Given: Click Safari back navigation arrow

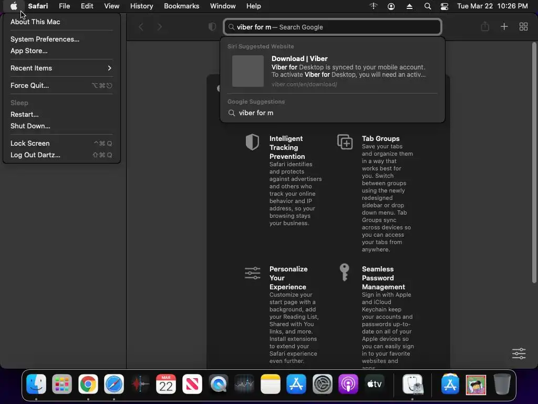Looking at the screenshot, I should 141,27.
